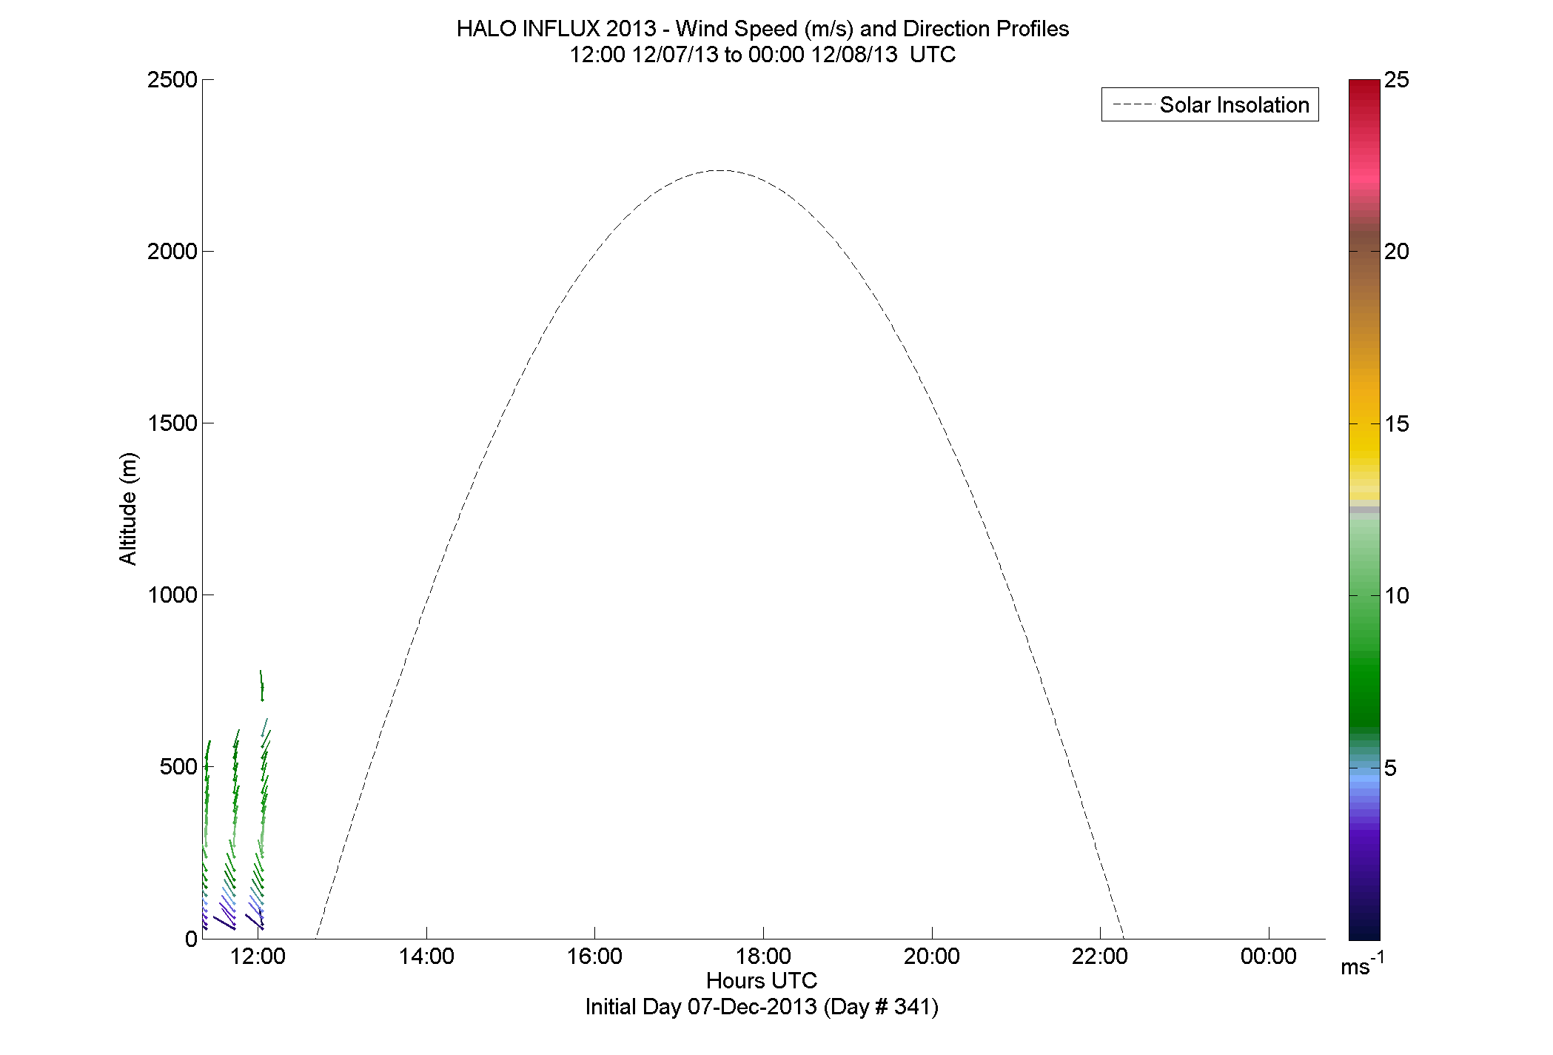Click the 1000 altitude tick label

point(172,595)
